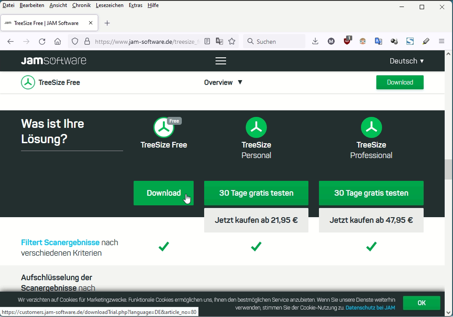Bookmark this page with star

pyautogui.click(x=232, y=41)
